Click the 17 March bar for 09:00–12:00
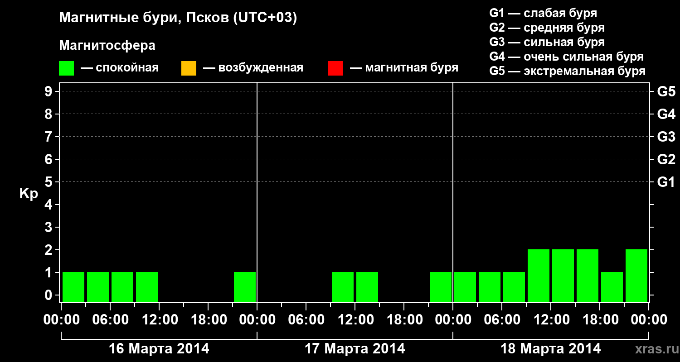 pyautogui.click(x=343, y=287)
